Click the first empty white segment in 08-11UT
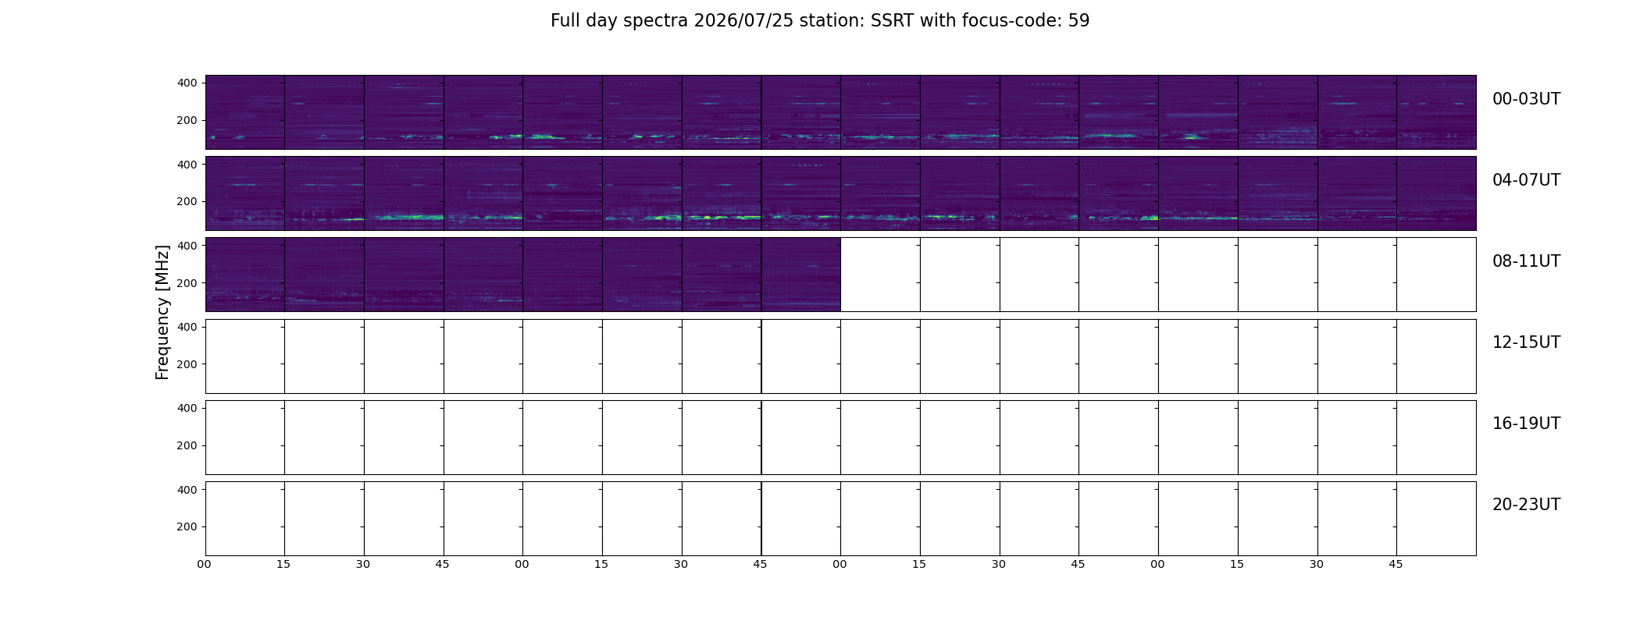Viewport: 1640px width, 624px height. coord(880,275)
